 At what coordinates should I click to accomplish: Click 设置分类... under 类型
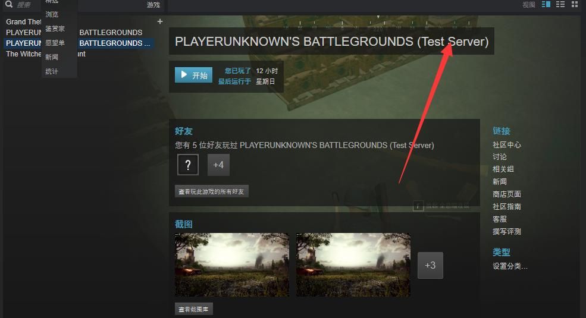coord(510,266)
